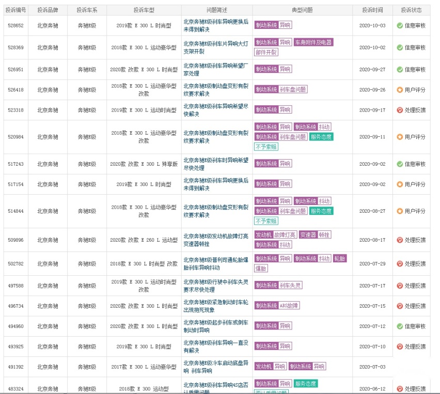440x394 pixels.
Task: Open 制动盘变形有裂纹要求解决 complaint in row 526418
Action: [216, 90]
